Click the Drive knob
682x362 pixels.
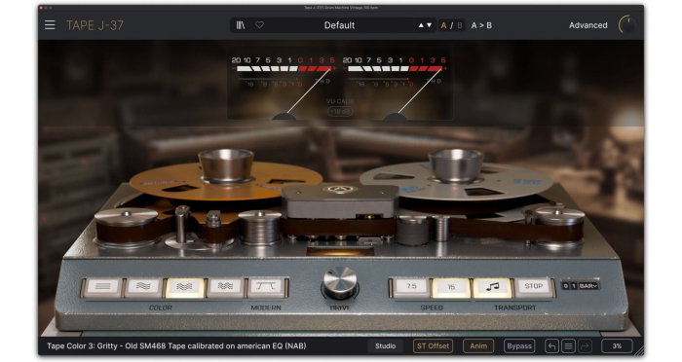[x=340, y=282]
